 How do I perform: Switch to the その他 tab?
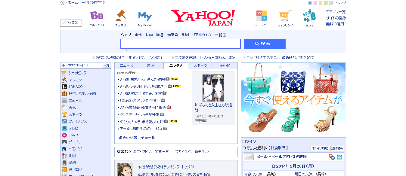point(225,65)
